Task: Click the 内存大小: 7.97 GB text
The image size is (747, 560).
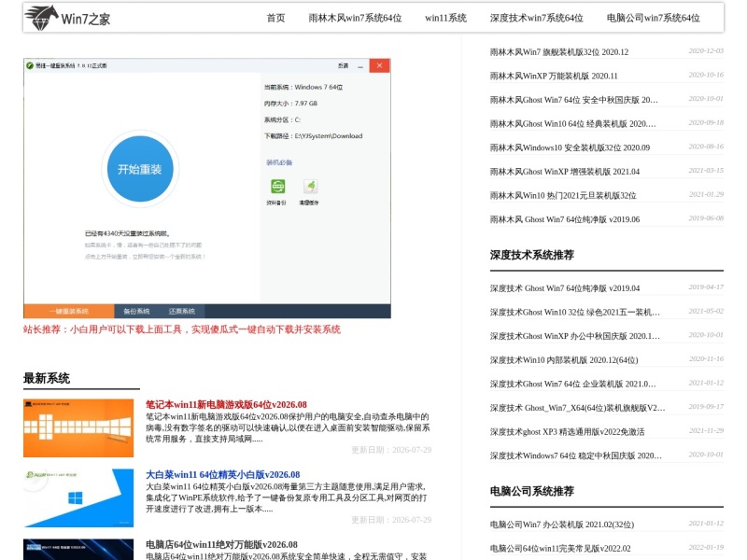Action: click(290, 104)
